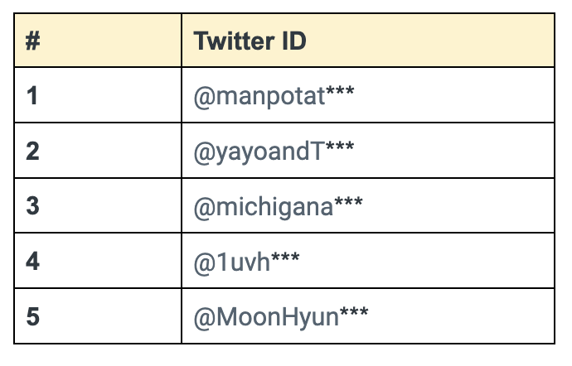Click rank number 4 cell
Screen dimensions: 572x366
coord(98,260)
